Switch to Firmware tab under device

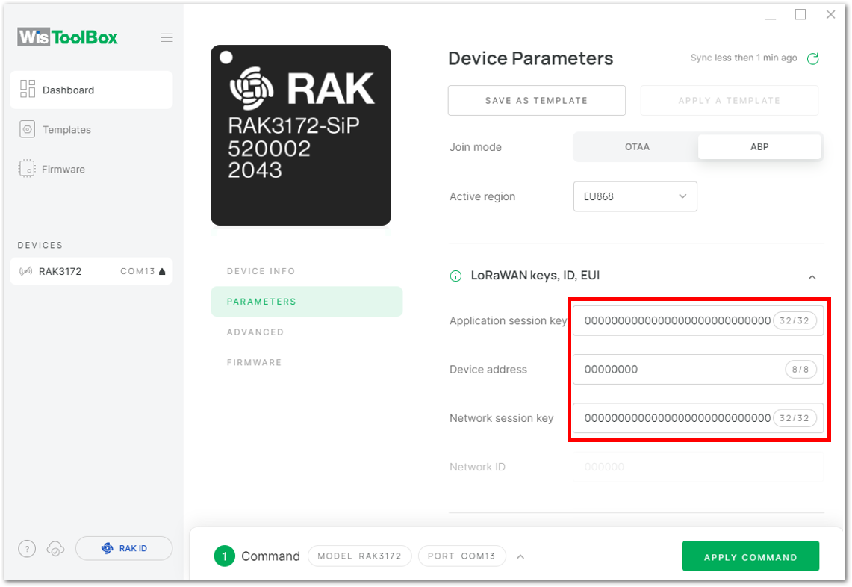(x=255, y=362)
